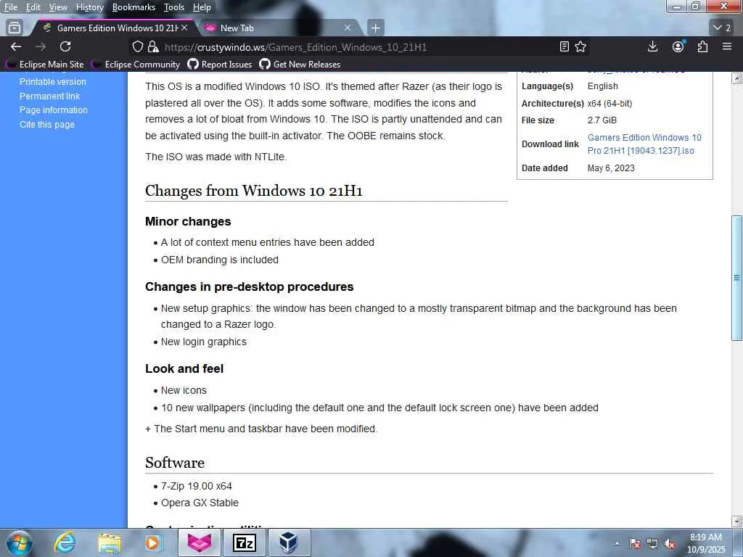Open Eclipse Community bookmark
743x557 pixels.
click(136, 65)
